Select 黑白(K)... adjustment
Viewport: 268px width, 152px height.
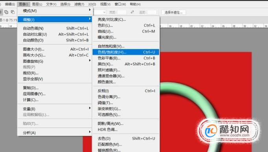click(x=126, y=64)
